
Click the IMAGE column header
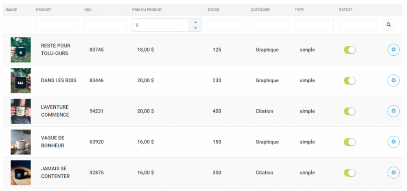click(11, 10)
